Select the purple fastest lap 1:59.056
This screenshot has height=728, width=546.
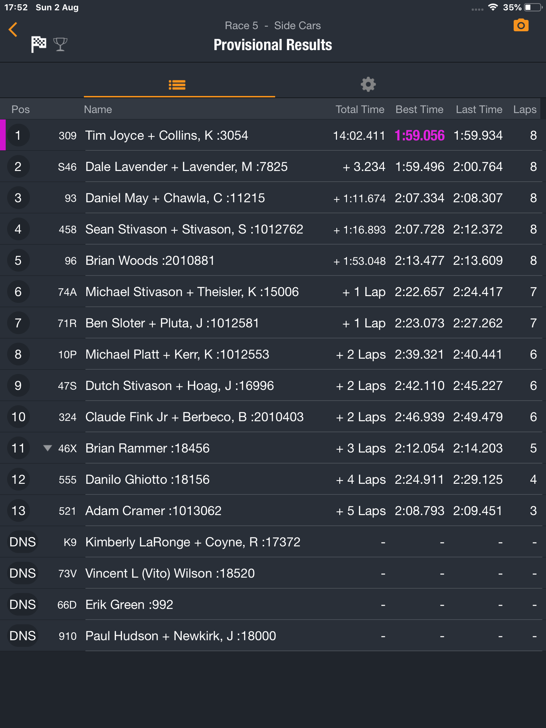tap(419, 135)
